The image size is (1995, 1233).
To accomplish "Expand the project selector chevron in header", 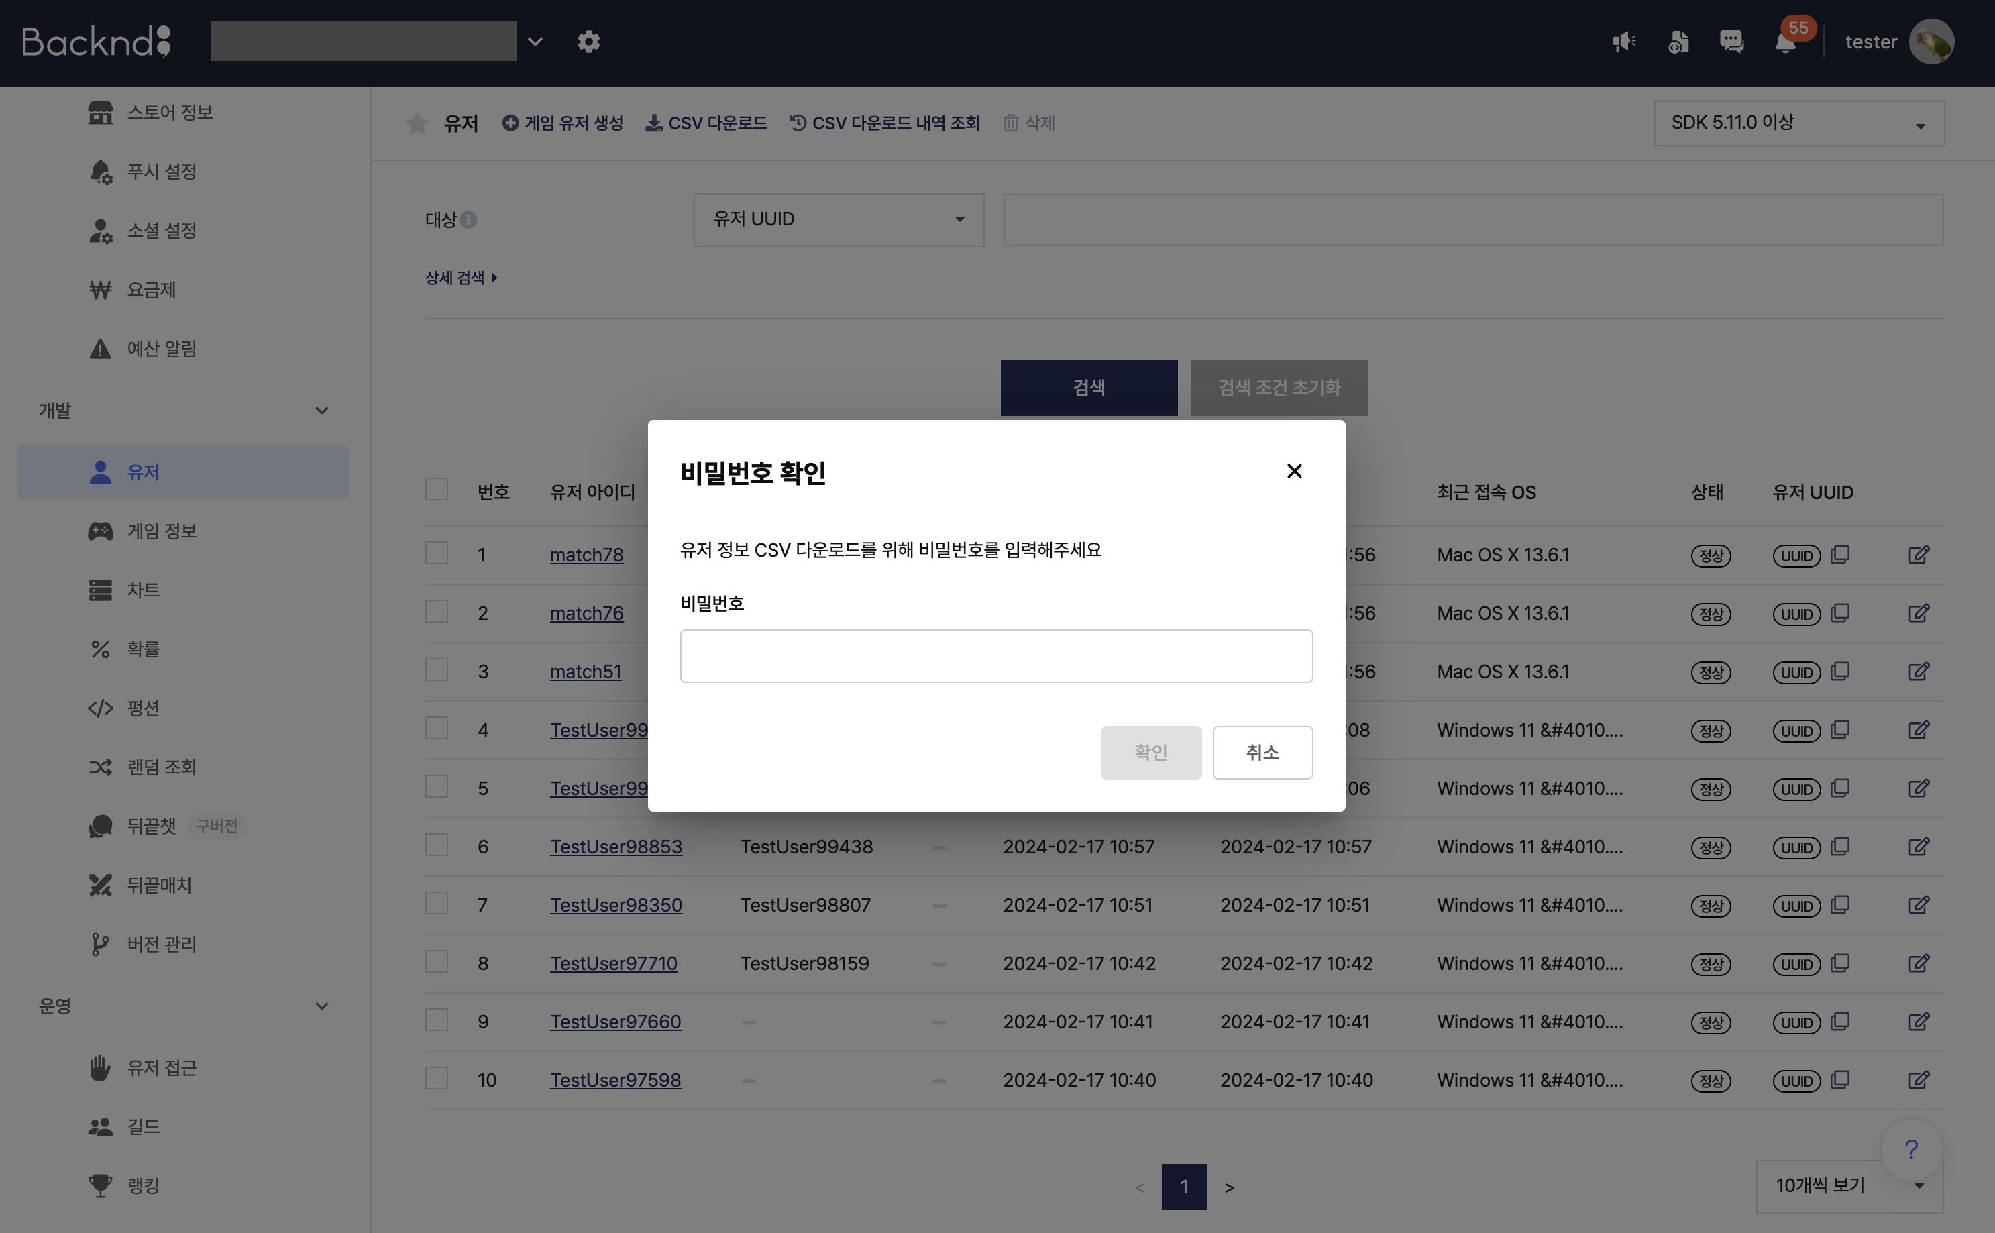I will tap(535, 42).
